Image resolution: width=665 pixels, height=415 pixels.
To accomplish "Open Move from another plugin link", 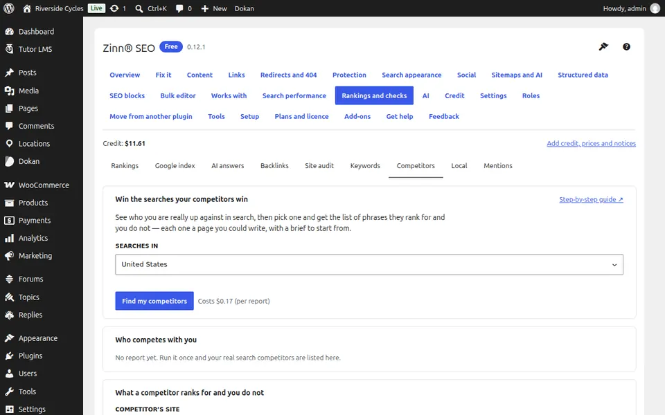I will coord(151,116).
